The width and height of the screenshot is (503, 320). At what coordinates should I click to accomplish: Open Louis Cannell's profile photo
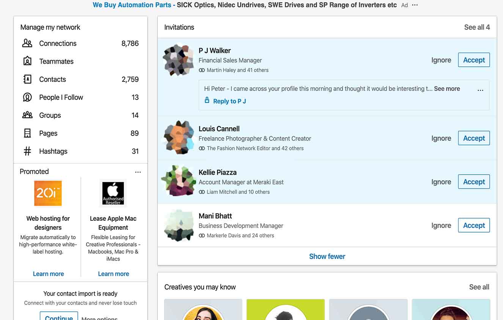178,138
